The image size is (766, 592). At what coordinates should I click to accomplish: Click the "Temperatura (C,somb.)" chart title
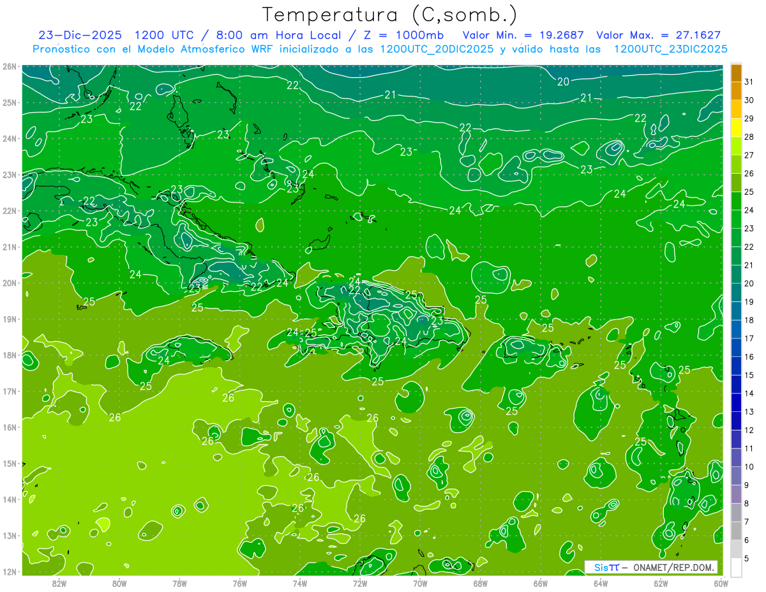pyautogui.click(x=390, y=14)
